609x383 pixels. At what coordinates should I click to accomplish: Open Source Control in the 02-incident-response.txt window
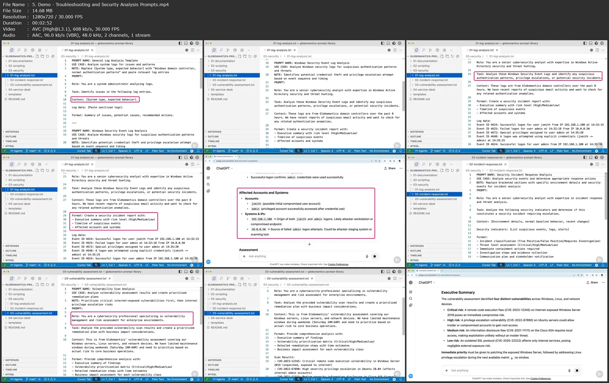(x=430, y=164)
